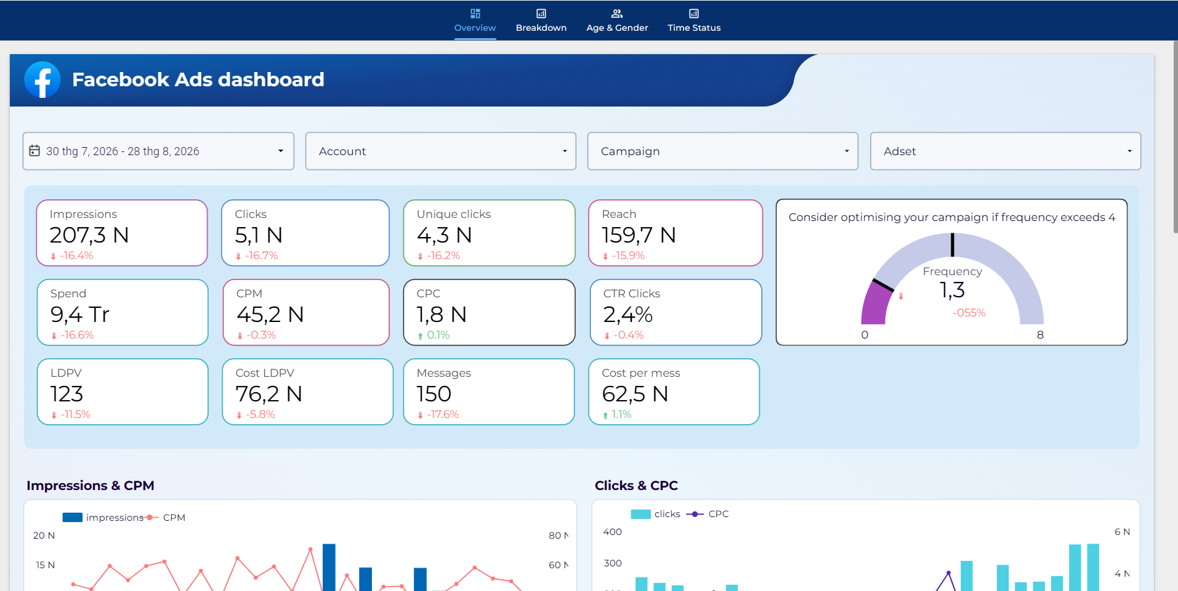Go to the Age & Gender tab

(x=617, y=20)
